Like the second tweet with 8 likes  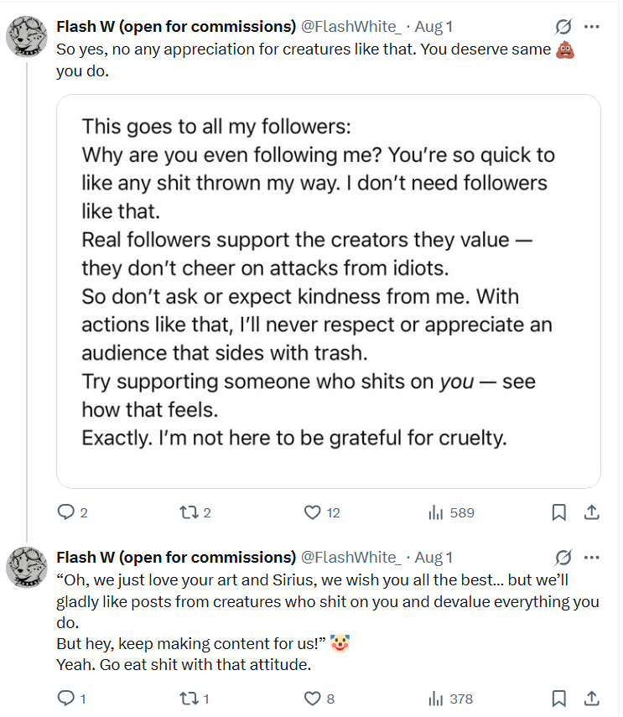click(x=313, y=698)
